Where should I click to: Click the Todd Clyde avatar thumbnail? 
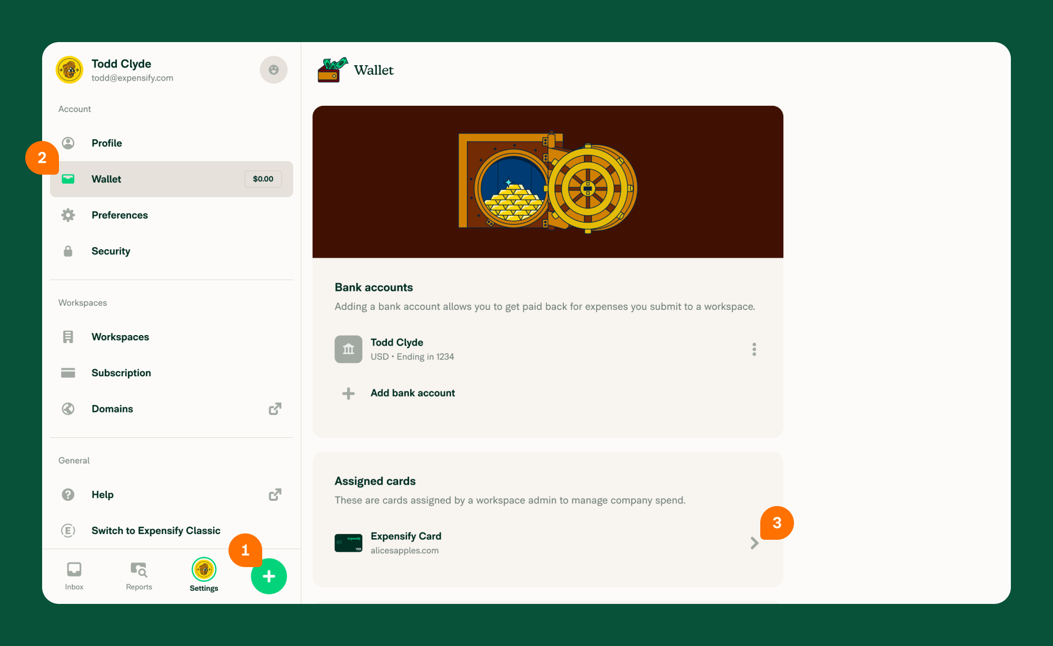(x=70, y=70)
